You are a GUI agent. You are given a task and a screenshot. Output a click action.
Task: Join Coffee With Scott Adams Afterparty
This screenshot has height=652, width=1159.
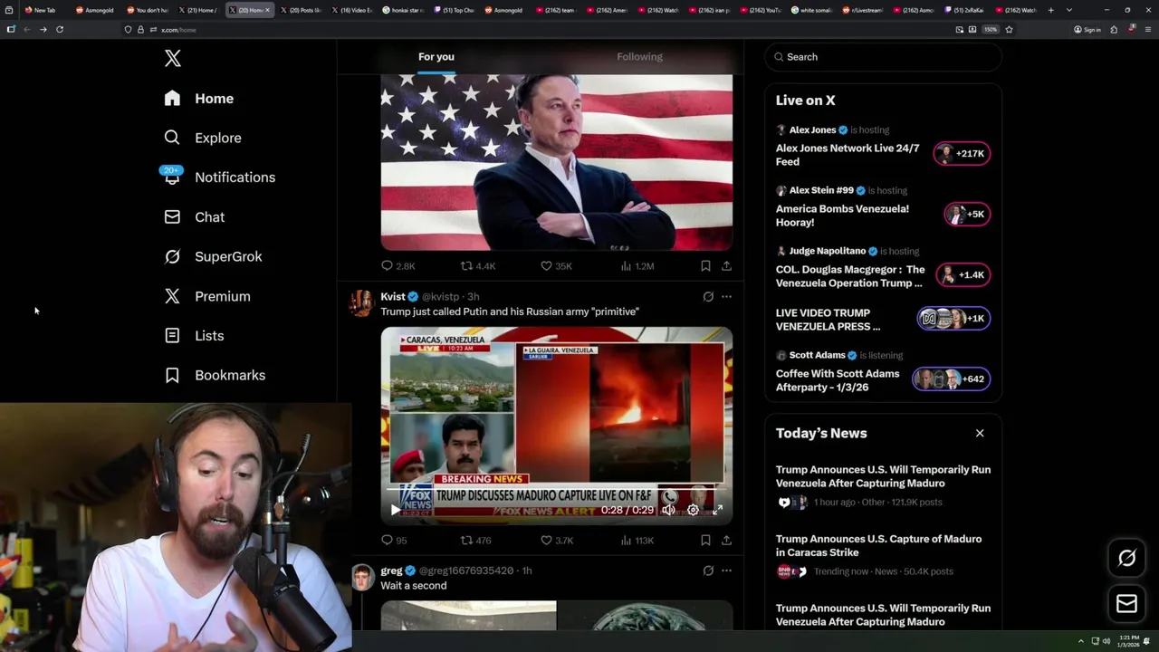838,380
